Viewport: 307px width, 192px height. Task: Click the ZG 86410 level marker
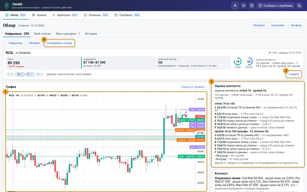197,147
